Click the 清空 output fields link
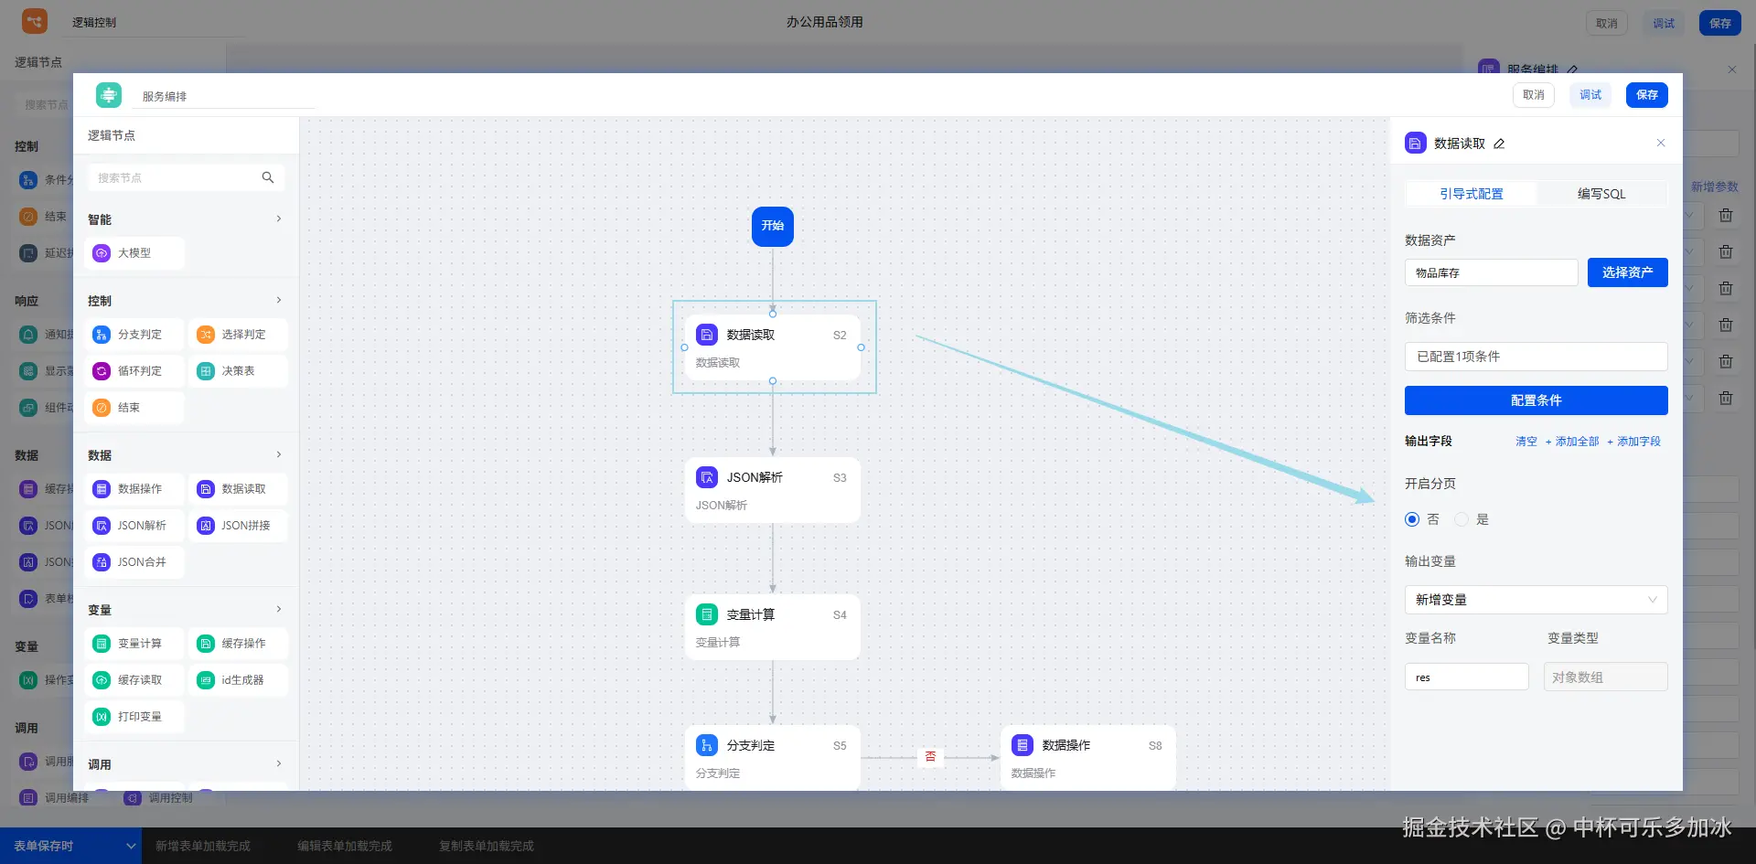Viewport: 1756px width, 864px height. 1526,442
